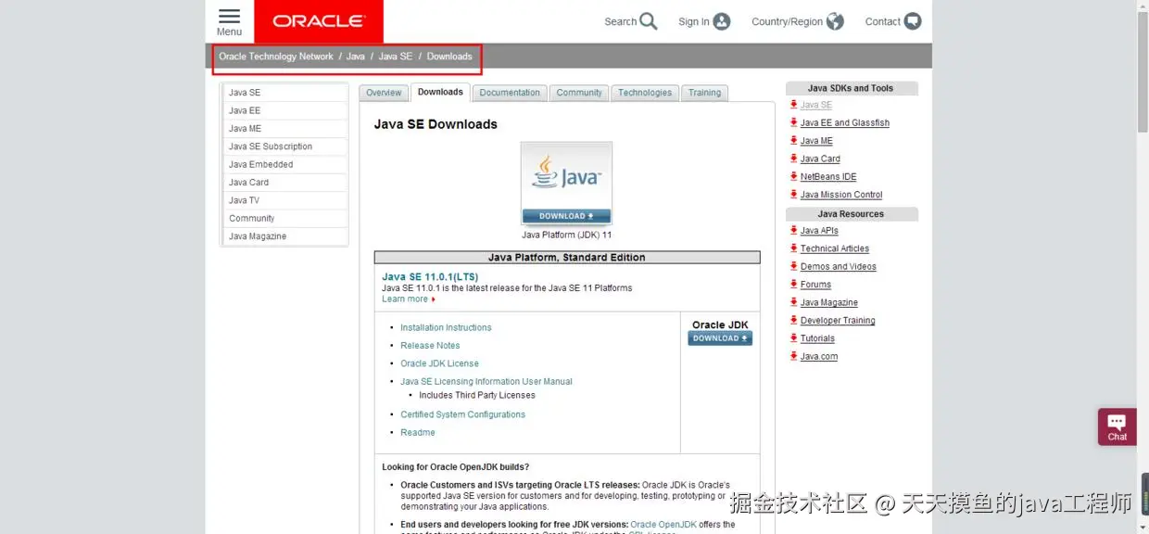
Task: Switch to the Downloads tab
Action: point(440,92)
